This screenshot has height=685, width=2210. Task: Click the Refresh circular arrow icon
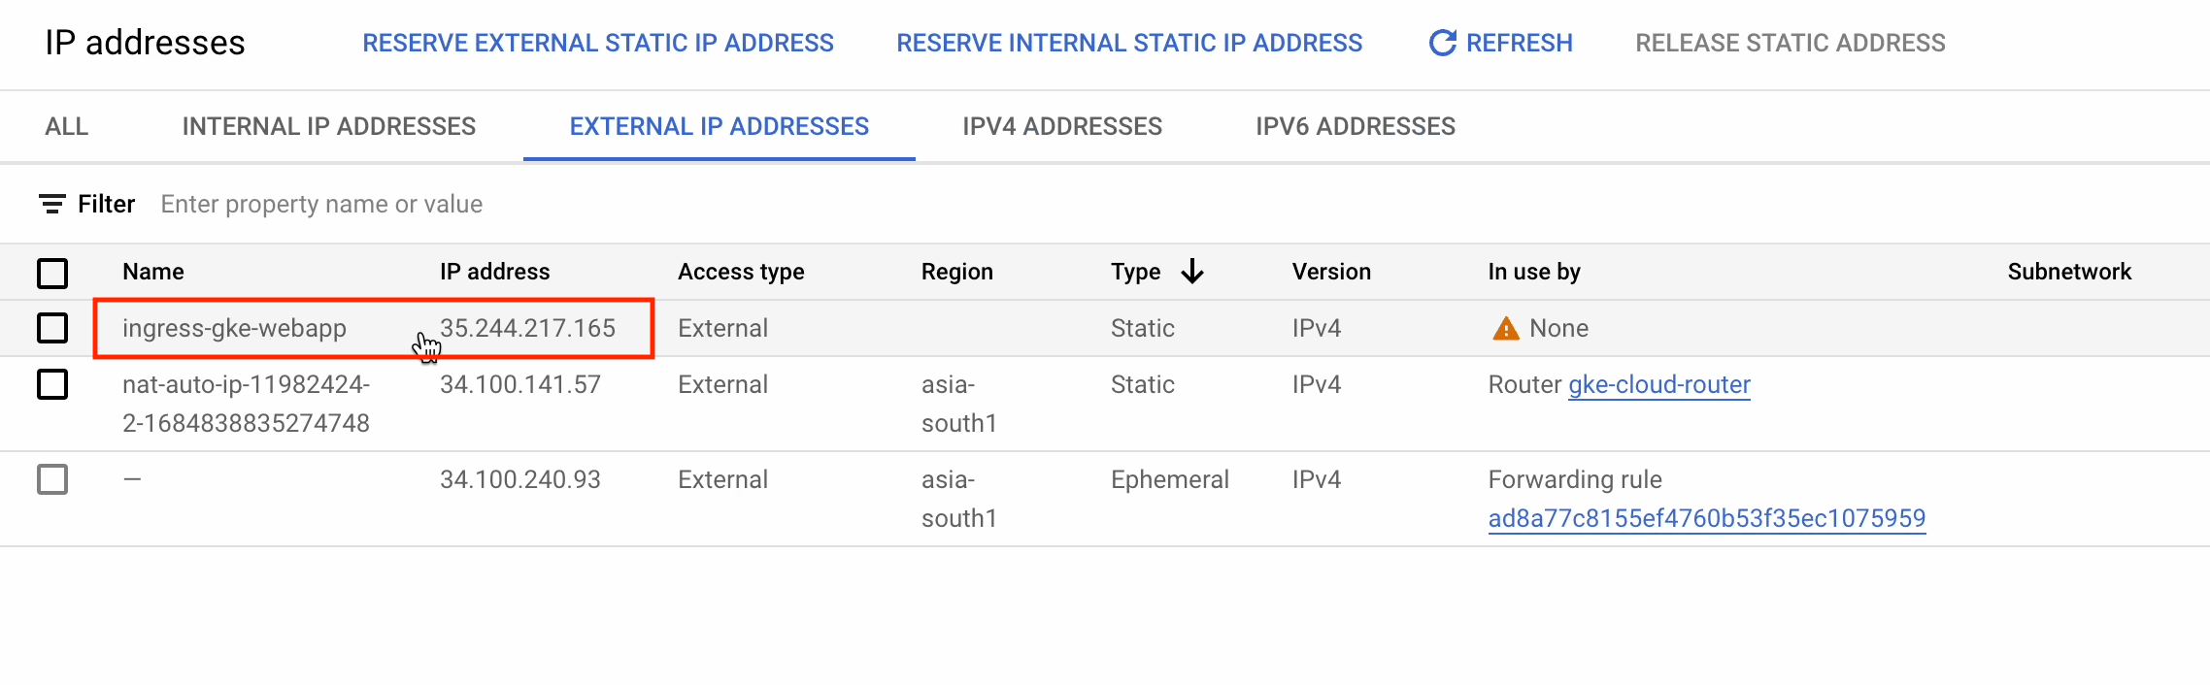pyautogui.click(x=1442, y=43)
